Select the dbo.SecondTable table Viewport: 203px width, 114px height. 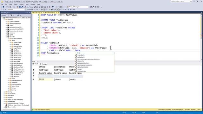click(18, 67)
